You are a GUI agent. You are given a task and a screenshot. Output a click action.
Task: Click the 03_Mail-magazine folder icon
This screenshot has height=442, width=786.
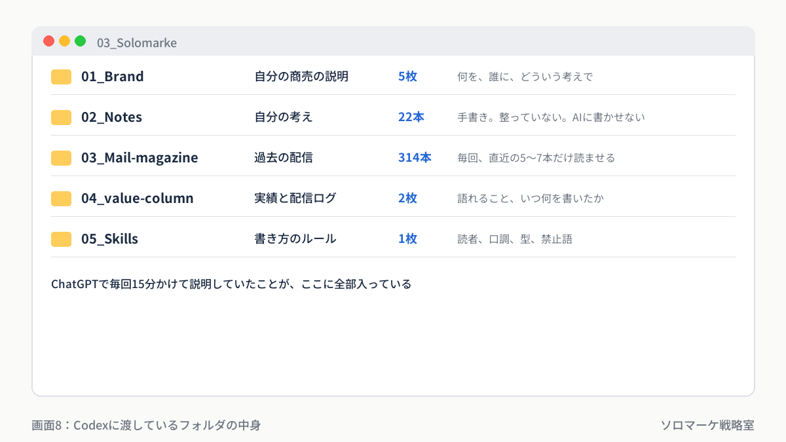pos(61,158)
